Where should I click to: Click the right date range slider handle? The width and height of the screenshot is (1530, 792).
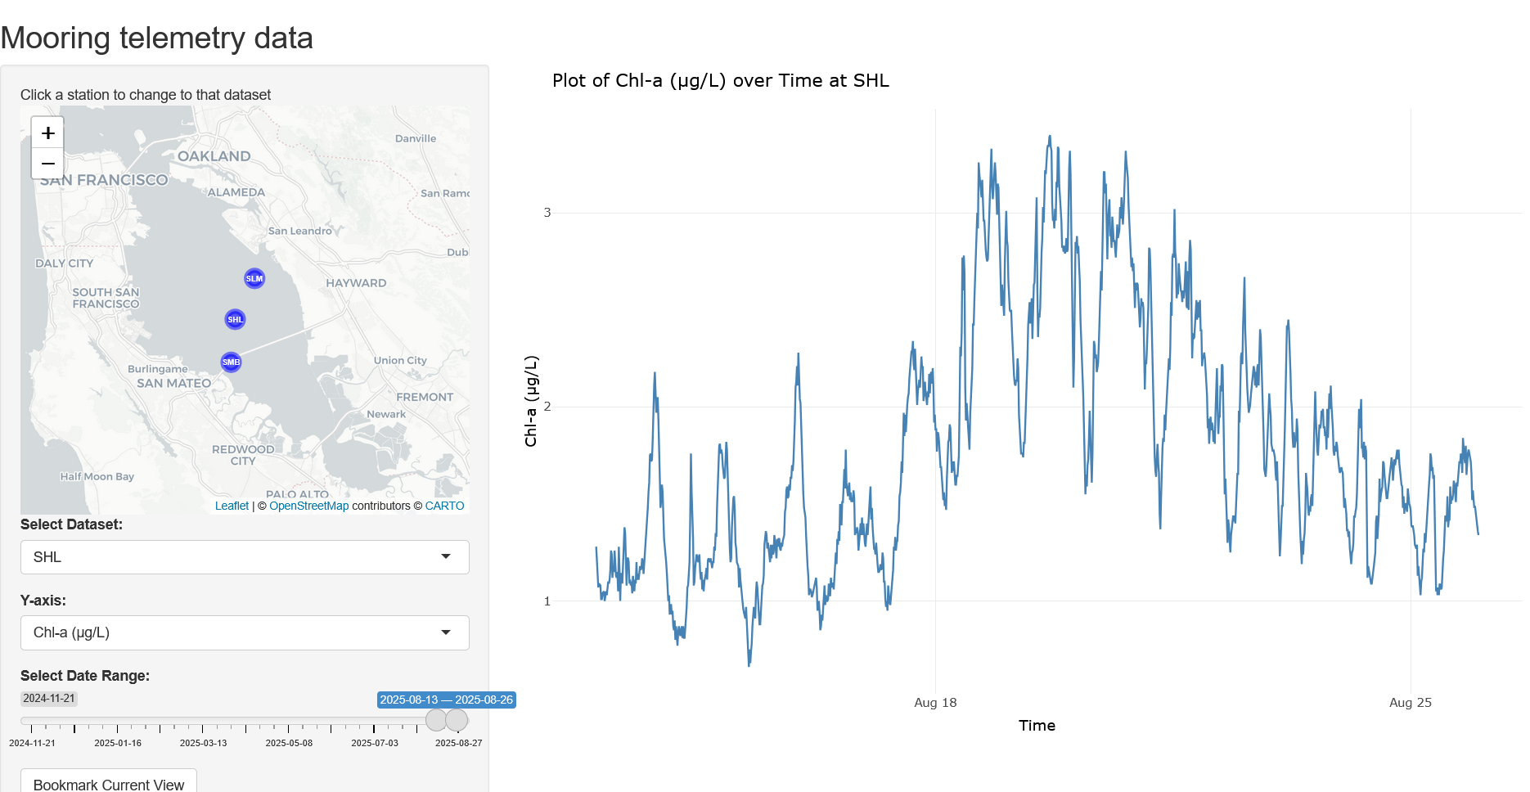coord(457,722)
